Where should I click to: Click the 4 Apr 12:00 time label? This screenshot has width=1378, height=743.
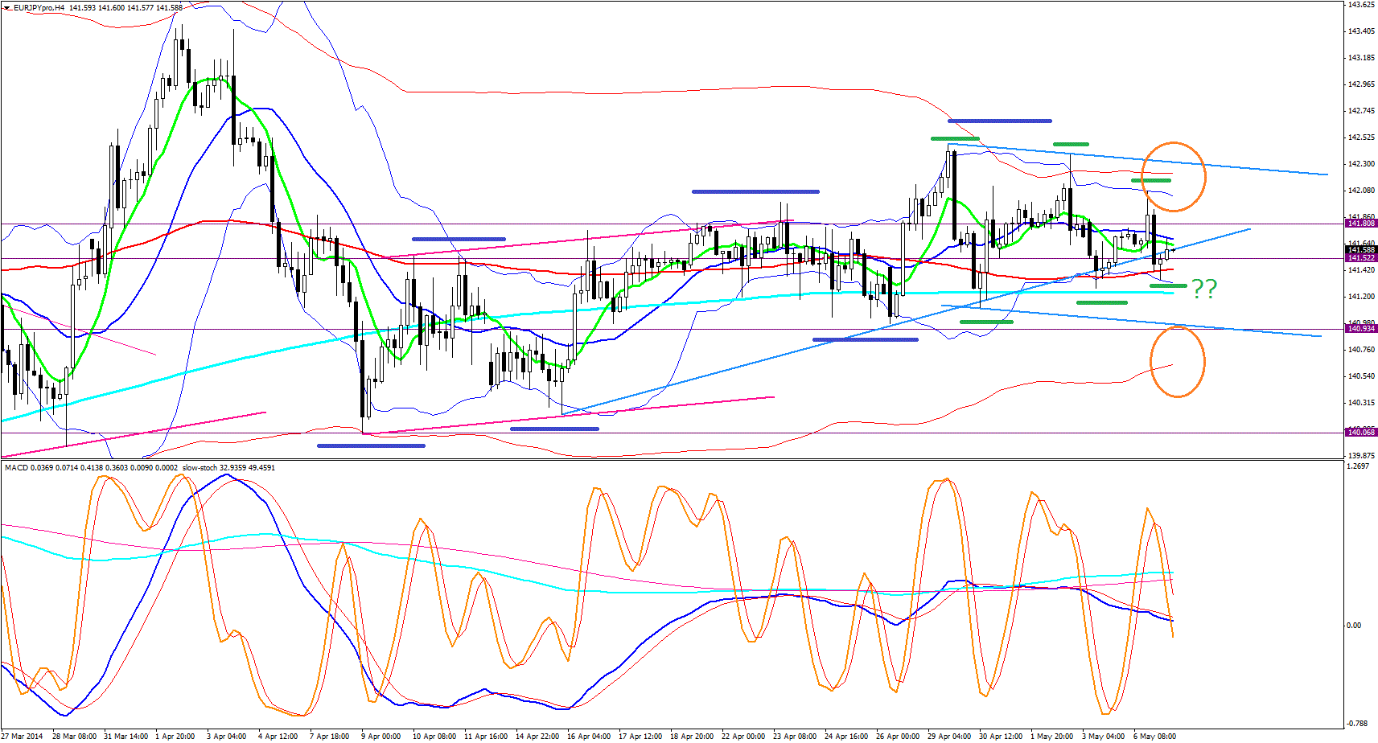point(278,737)
